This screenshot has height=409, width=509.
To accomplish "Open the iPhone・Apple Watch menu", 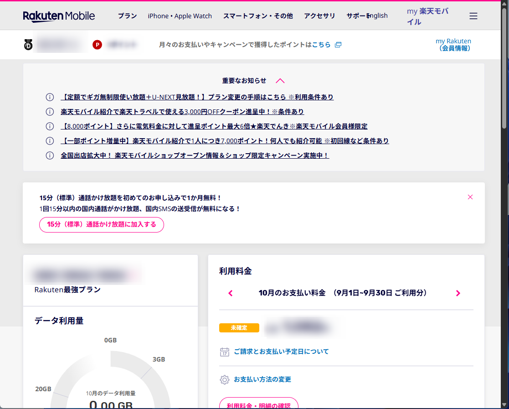I will point(180,16).
